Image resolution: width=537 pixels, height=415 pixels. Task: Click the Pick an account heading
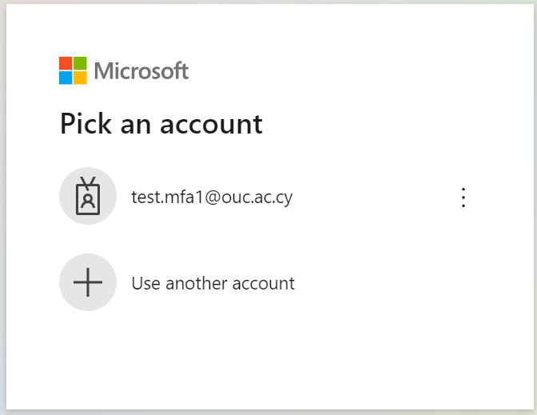click(x=161, y=124)
